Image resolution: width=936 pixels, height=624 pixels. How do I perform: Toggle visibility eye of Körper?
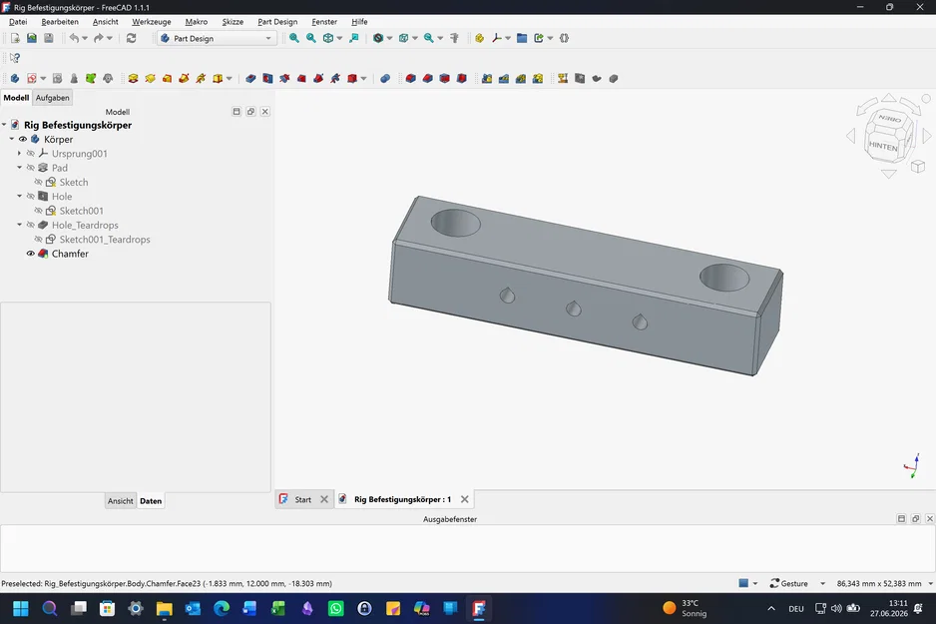pyautogui.click(x=23, y=139)
